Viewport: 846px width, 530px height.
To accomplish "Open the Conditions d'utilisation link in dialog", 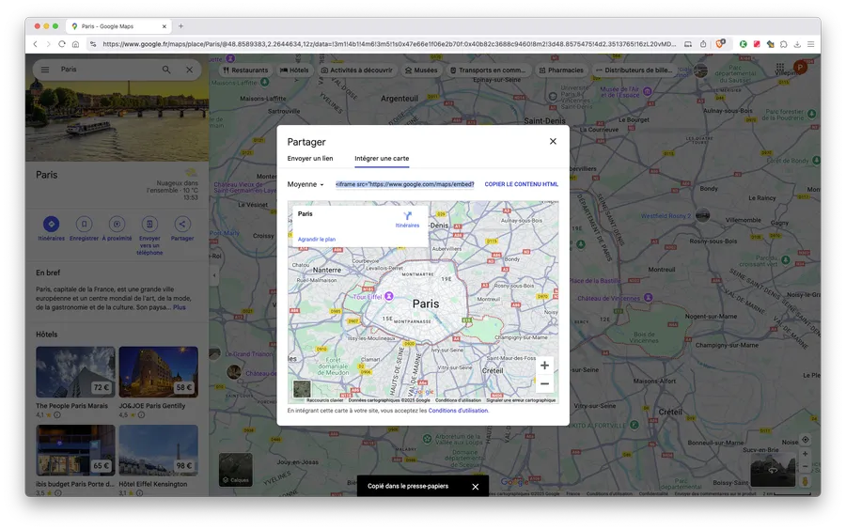I will pyautogui.click(x=458, y=411).
